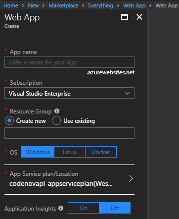Open the App Service plan/Location selector
The width and height of the screenshot is (179, 219).
point(69,179)
